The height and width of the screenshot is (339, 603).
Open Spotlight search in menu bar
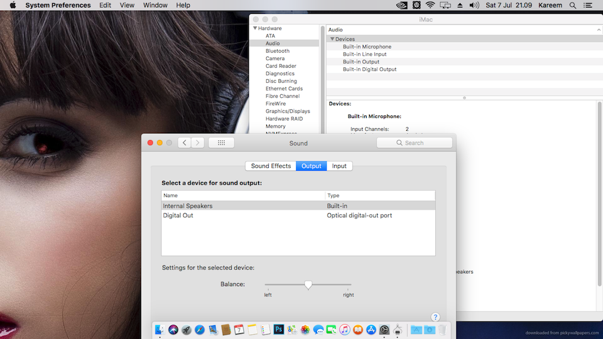click(x=573, y=5)
